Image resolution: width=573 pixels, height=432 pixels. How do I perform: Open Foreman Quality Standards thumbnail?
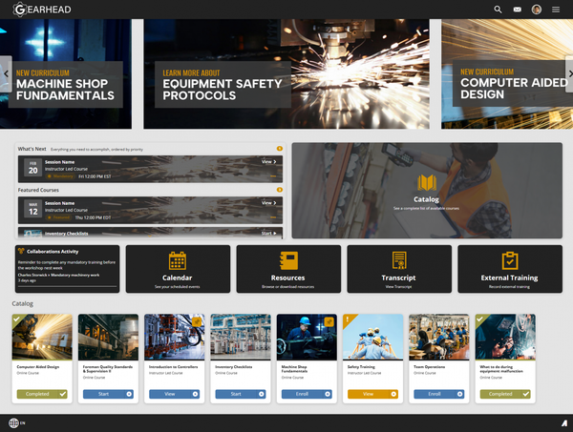pyautogui.click(x=108, y=338)
